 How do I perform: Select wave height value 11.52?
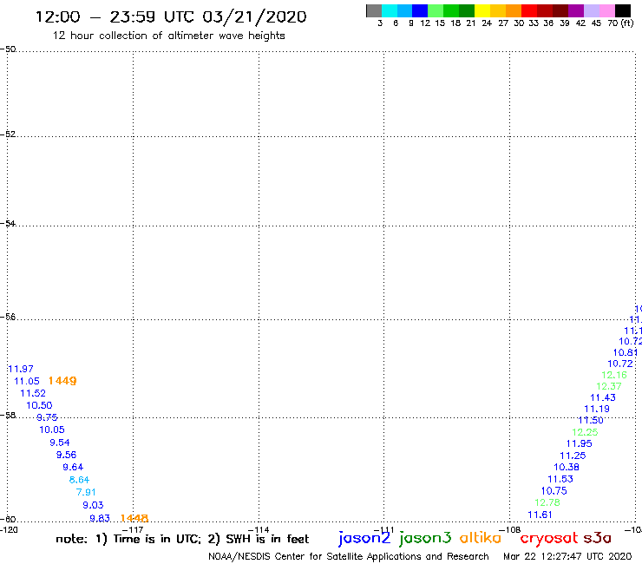(33, 393)
